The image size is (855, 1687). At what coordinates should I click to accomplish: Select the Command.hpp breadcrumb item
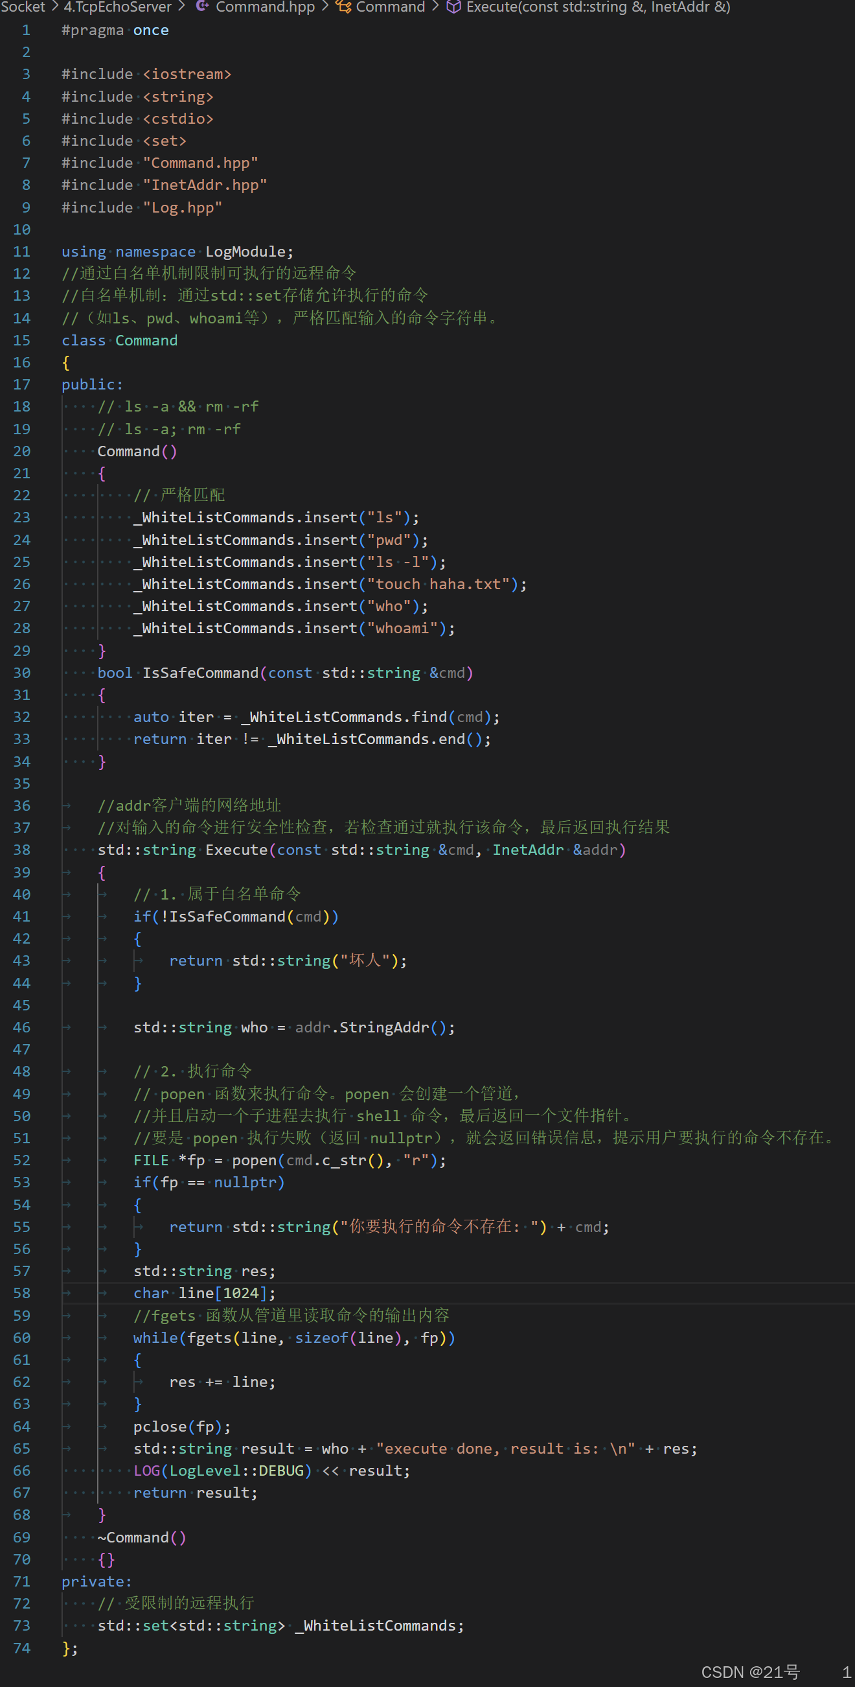click(x=265, y=6)
